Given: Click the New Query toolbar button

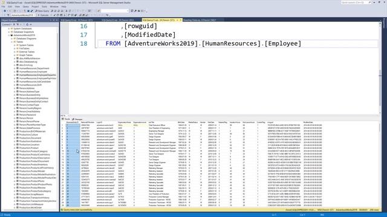Looking at the screenshot, I should coord(42,11).
